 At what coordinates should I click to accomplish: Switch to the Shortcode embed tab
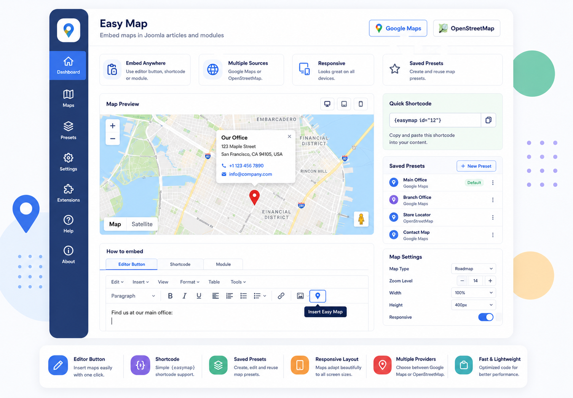[x=180, y=264]
